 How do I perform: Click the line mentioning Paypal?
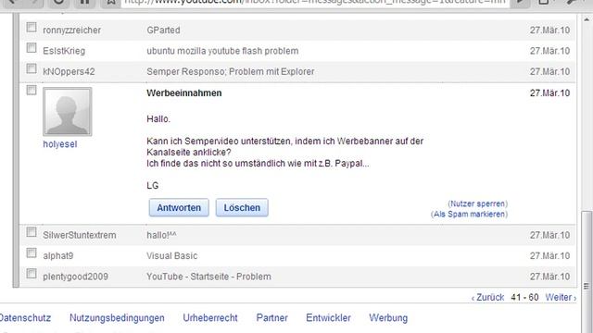coord(258,164)
